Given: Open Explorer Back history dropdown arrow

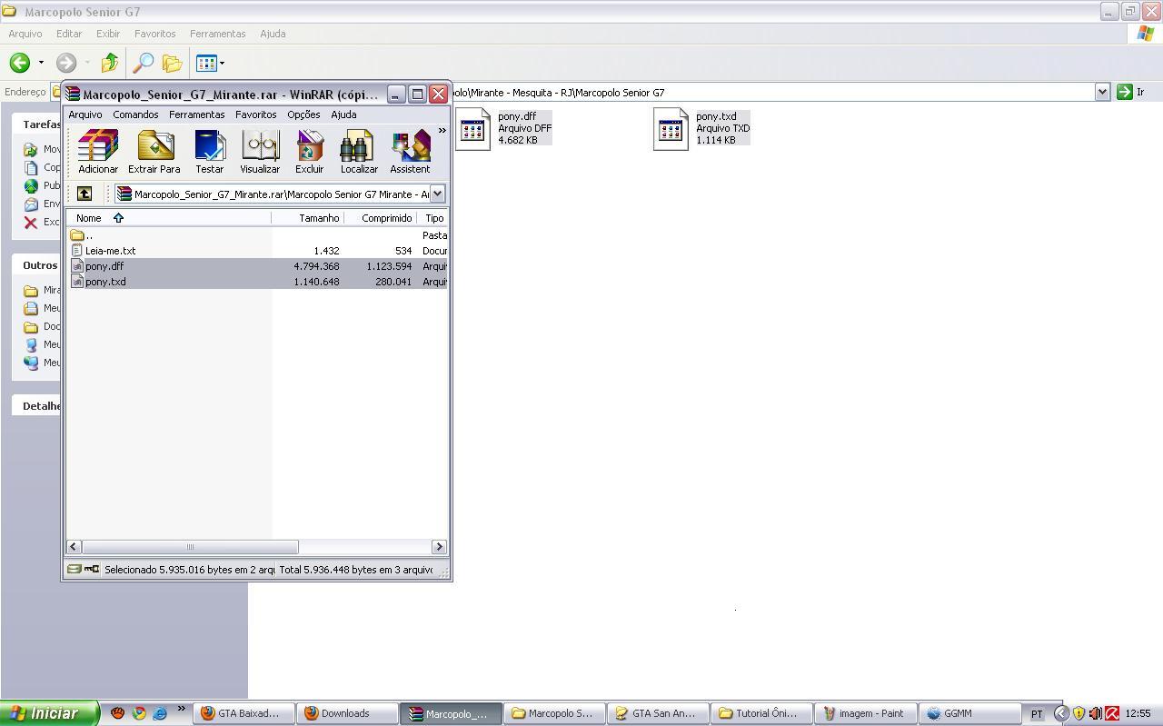Looking at the screenshot, I should 41,63.
